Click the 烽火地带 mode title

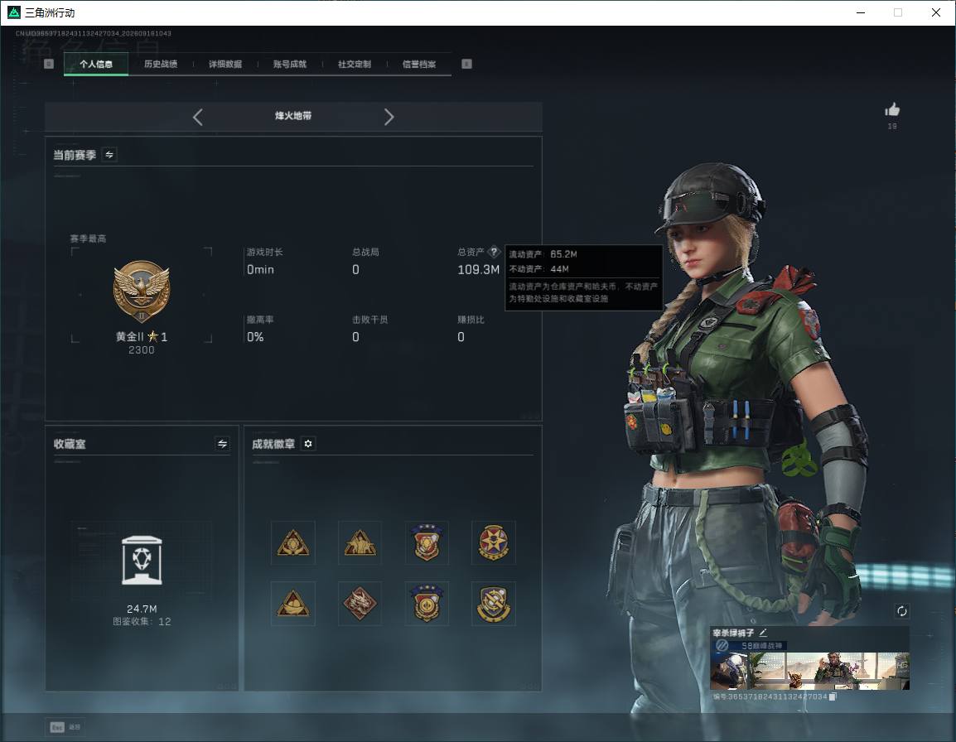click(x=293, y=116)
